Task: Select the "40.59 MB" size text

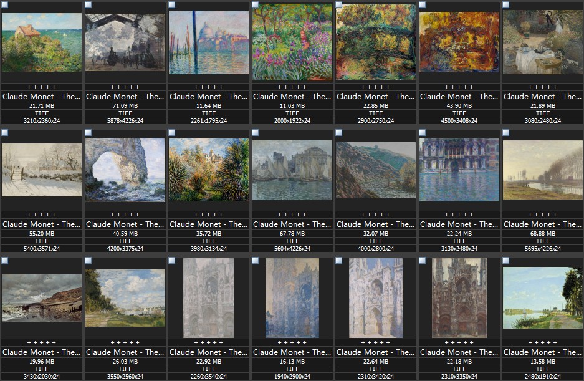Action: point(125,234)
